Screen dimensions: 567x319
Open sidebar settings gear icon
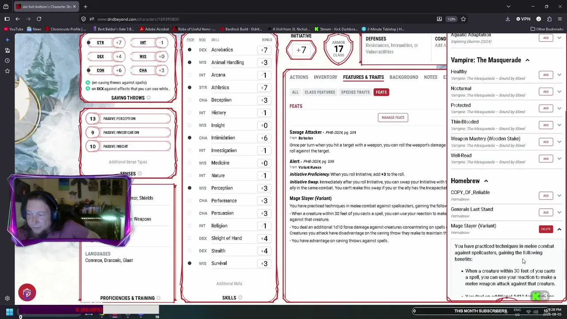point(7,299)
